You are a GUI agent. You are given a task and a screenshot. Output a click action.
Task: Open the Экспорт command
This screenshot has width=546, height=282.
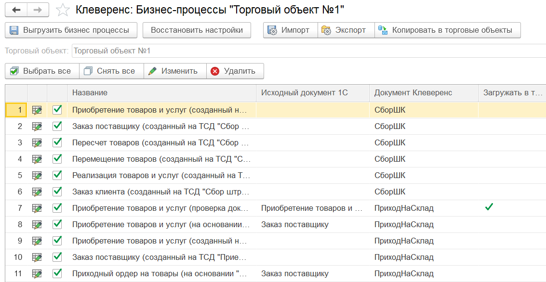click(x=346, y=30)
